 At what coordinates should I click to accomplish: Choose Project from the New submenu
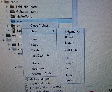tap(70, 81)
